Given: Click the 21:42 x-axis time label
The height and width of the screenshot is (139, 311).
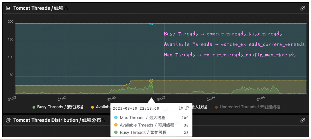Looking at the screenshot, I should pyautogui.click(x=62, y=98).
